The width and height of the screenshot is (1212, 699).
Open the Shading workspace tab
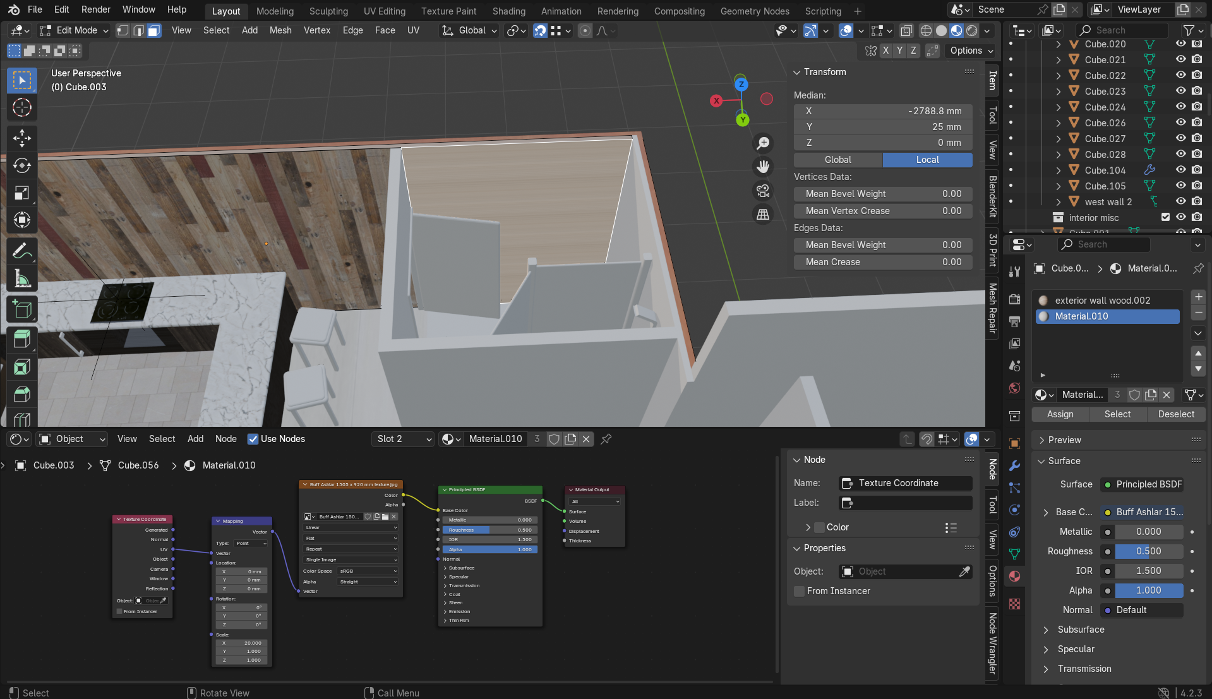point(508,11)
